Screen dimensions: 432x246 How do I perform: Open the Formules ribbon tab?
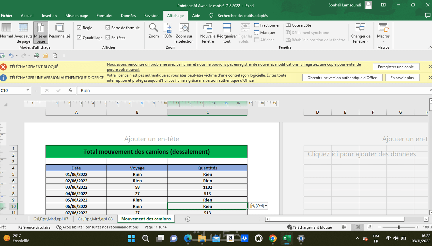(104, 15)
